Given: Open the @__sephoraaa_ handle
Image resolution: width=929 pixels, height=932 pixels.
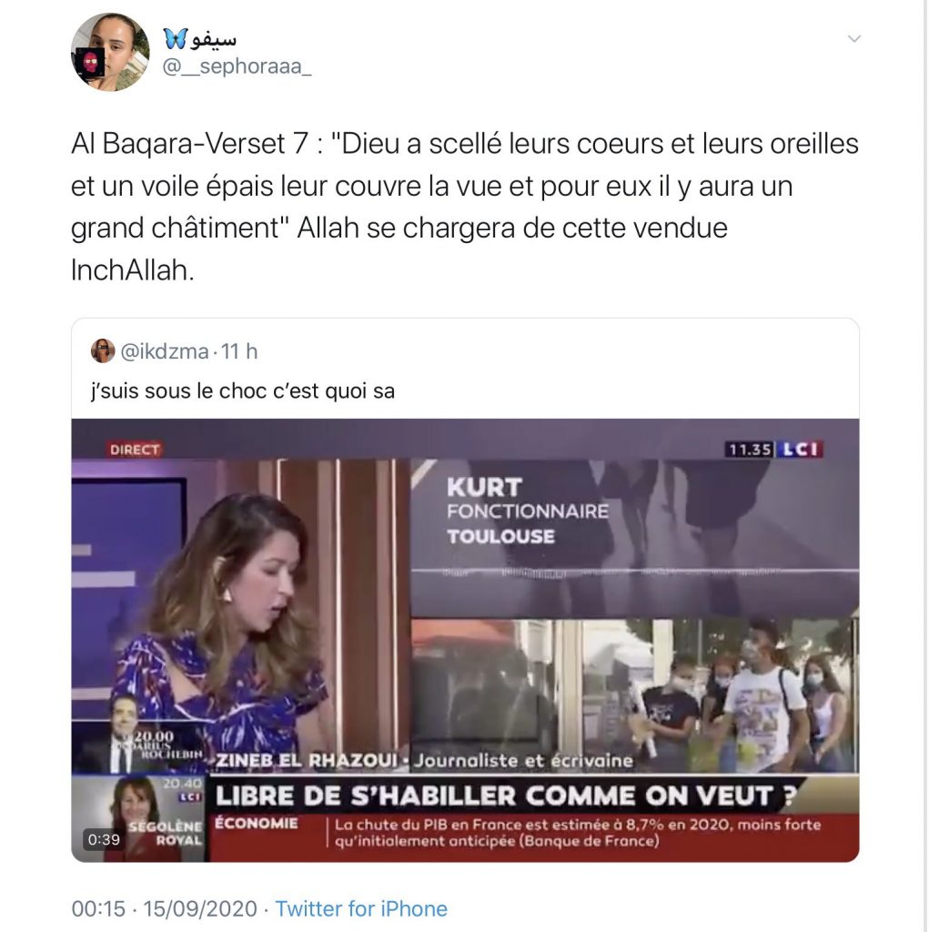Looking at the screenshot, I should [x=237, y=66].
